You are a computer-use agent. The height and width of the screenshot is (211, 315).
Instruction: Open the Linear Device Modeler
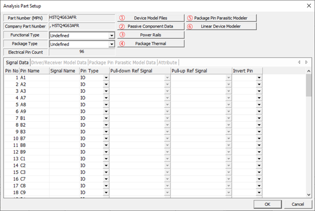(222, 26)
